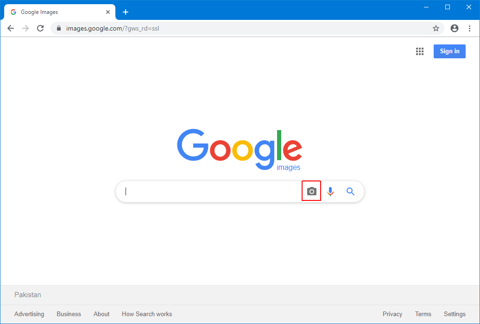
Task: Open the About link
Action: tap(101, 314)
